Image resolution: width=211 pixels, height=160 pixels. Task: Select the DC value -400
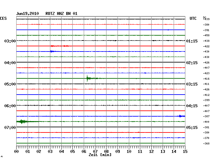tap(206, 122)
